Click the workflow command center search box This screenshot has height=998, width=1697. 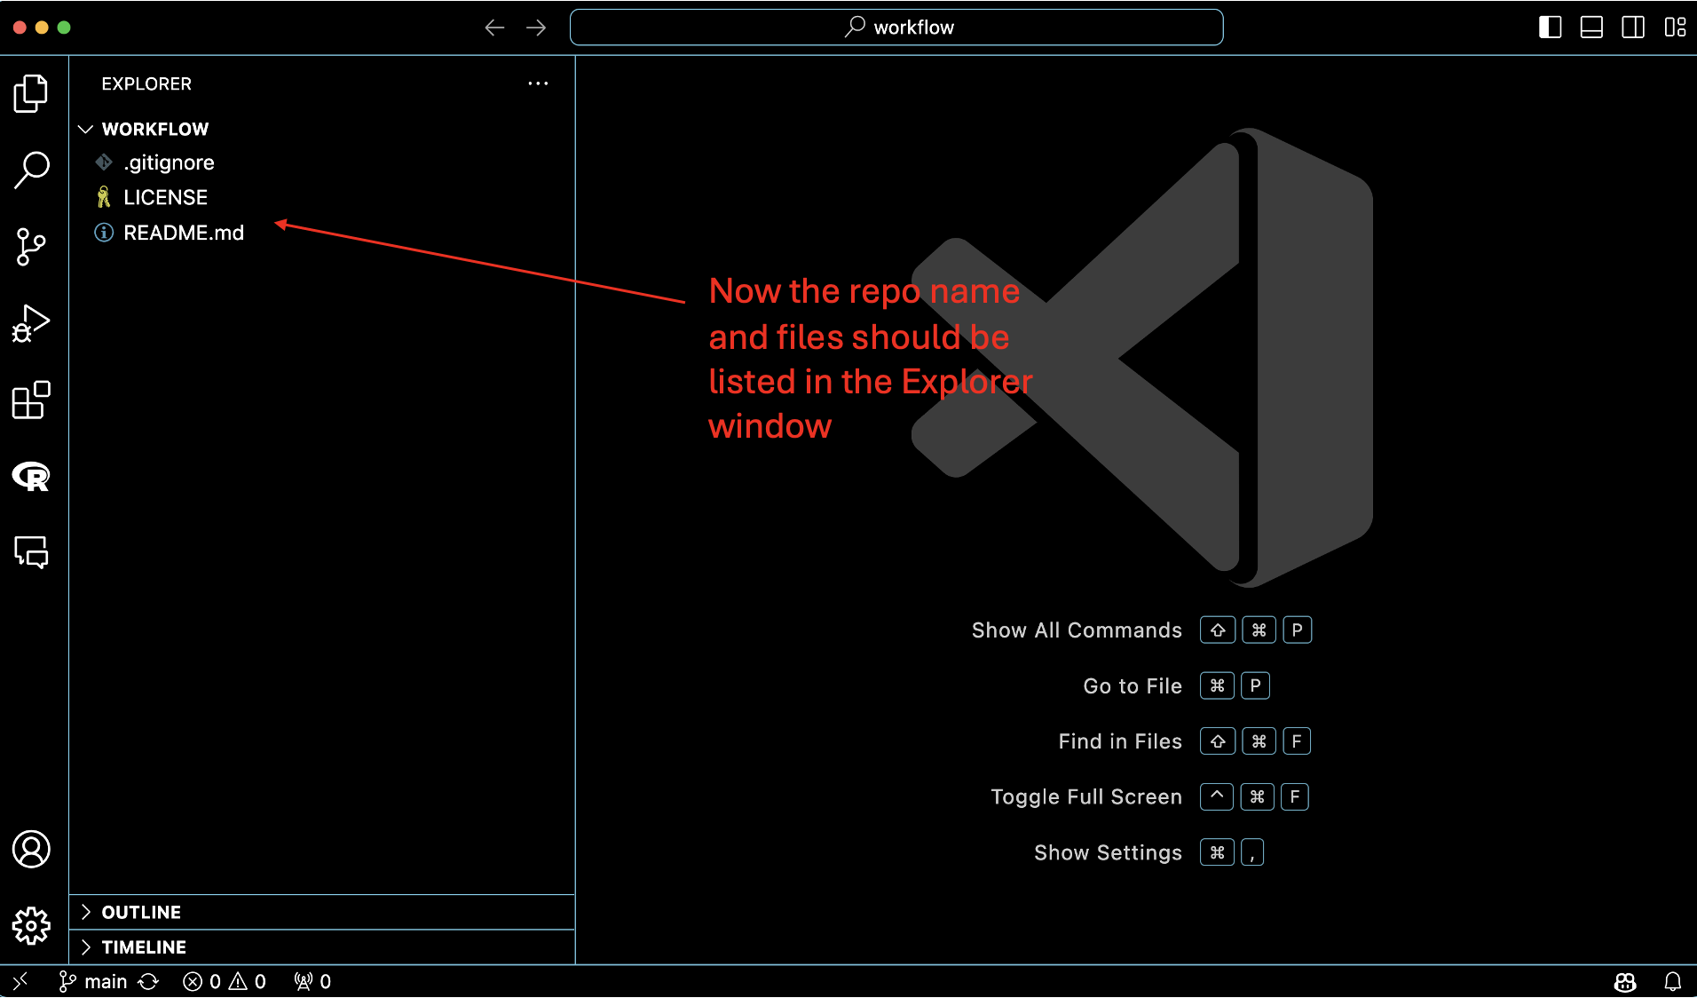tap(896, 28)
